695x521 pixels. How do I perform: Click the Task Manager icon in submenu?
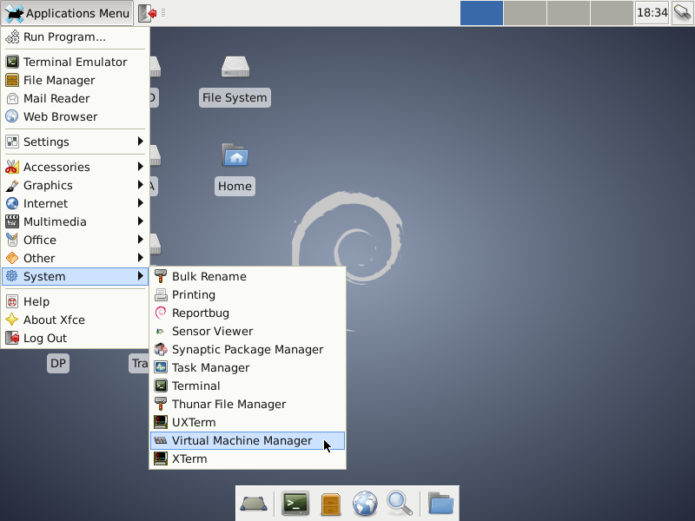161,367
